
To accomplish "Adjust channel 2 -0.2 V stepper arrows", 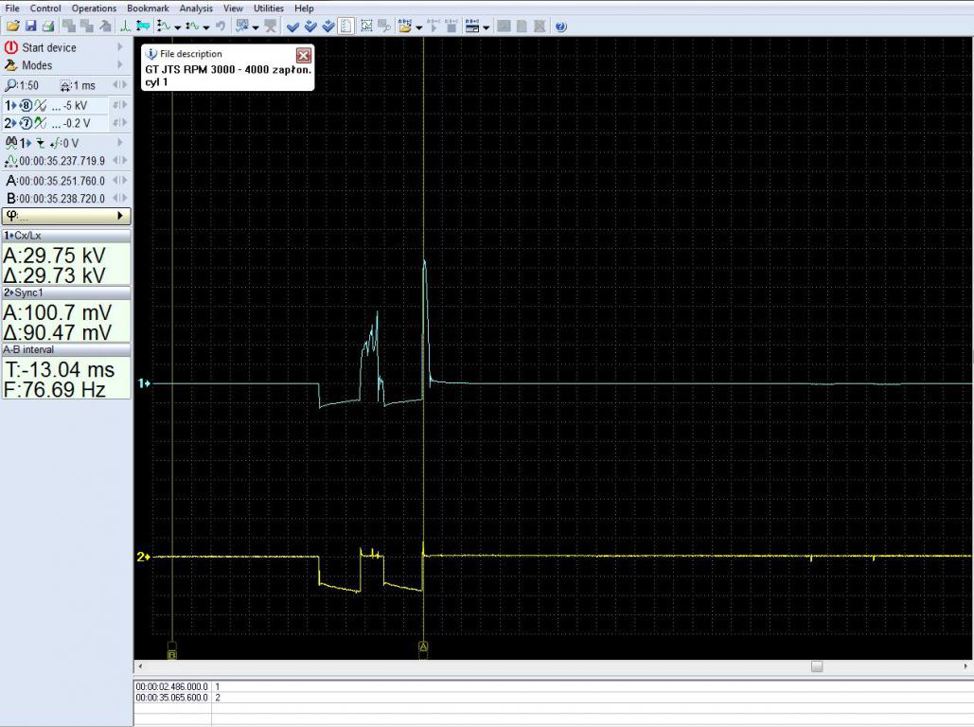I will (x=120, y=124).
